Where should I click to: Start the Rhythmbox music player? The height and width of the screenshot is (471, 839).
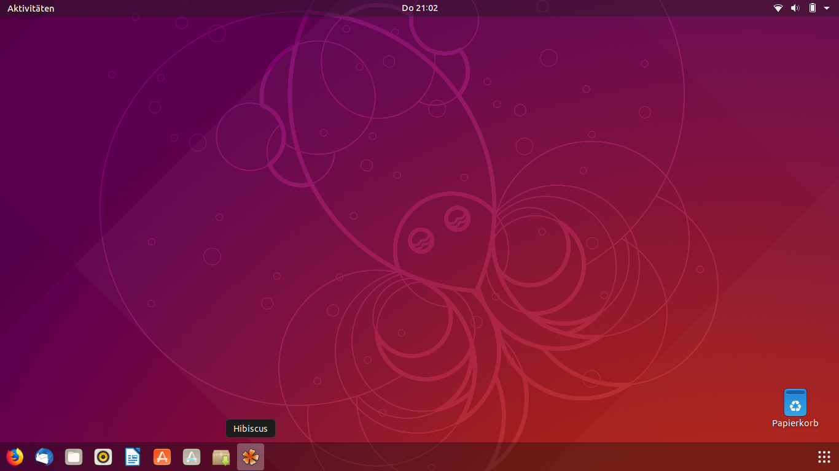tap(103, 457)
